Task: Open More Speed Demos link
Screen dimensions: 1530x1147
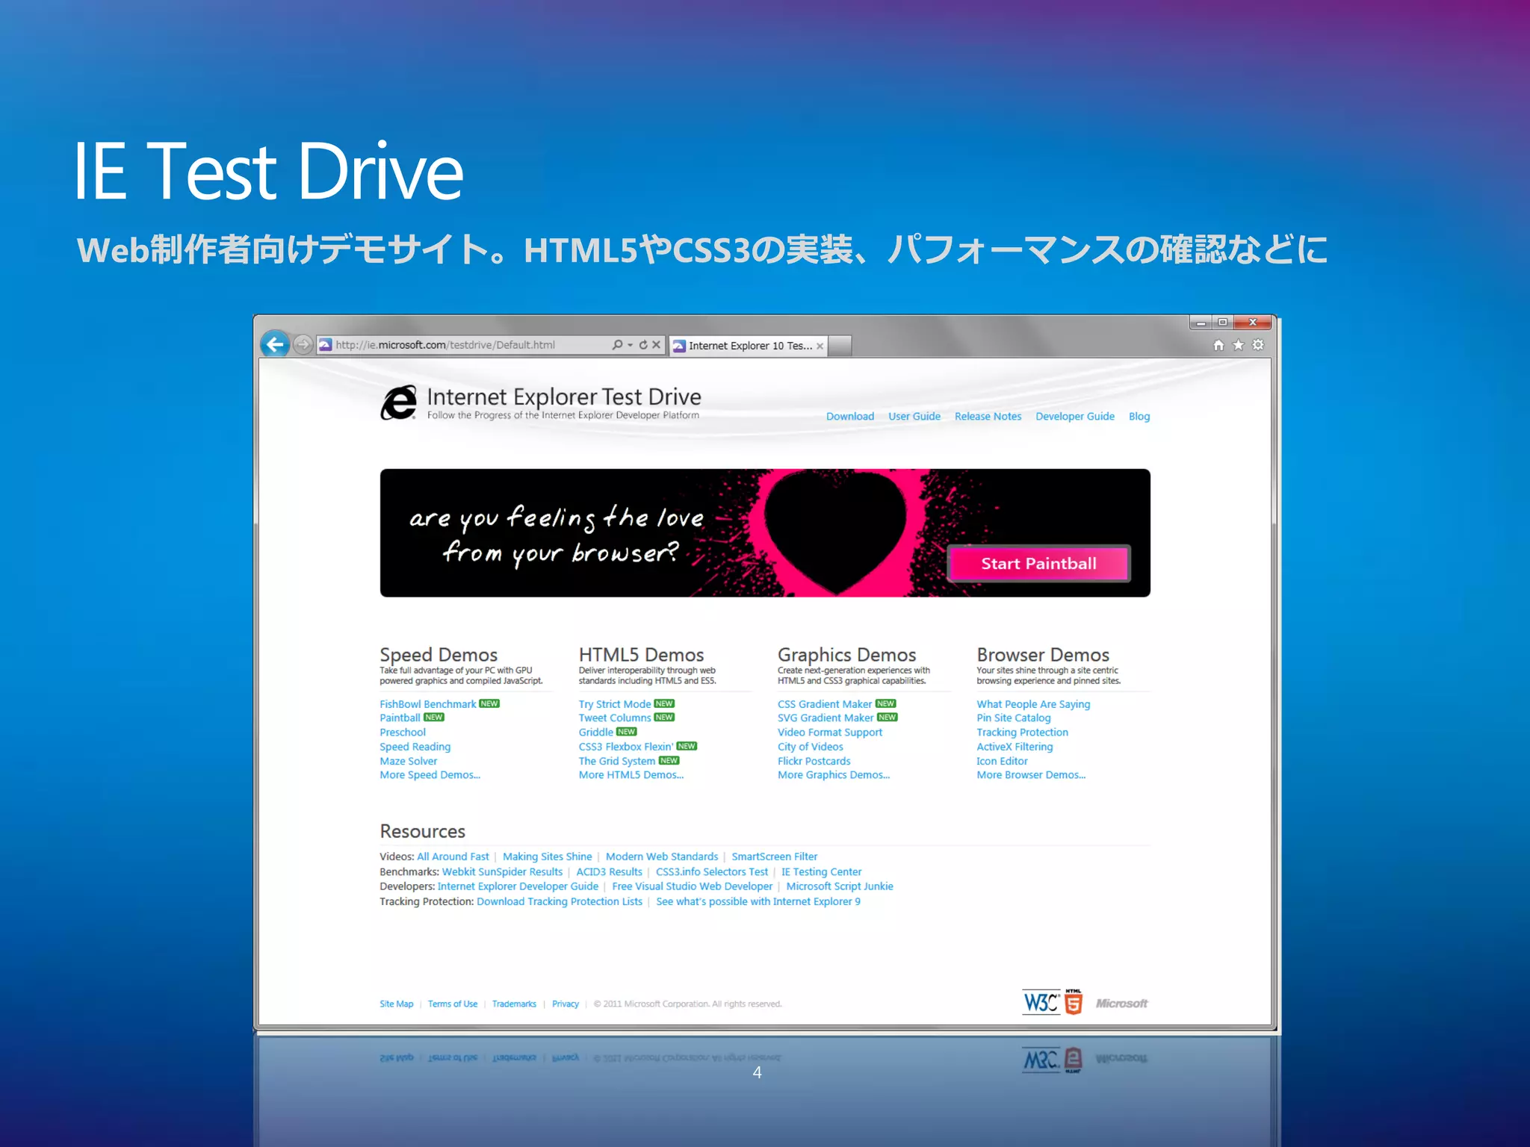Action: (x=430, y=775)
